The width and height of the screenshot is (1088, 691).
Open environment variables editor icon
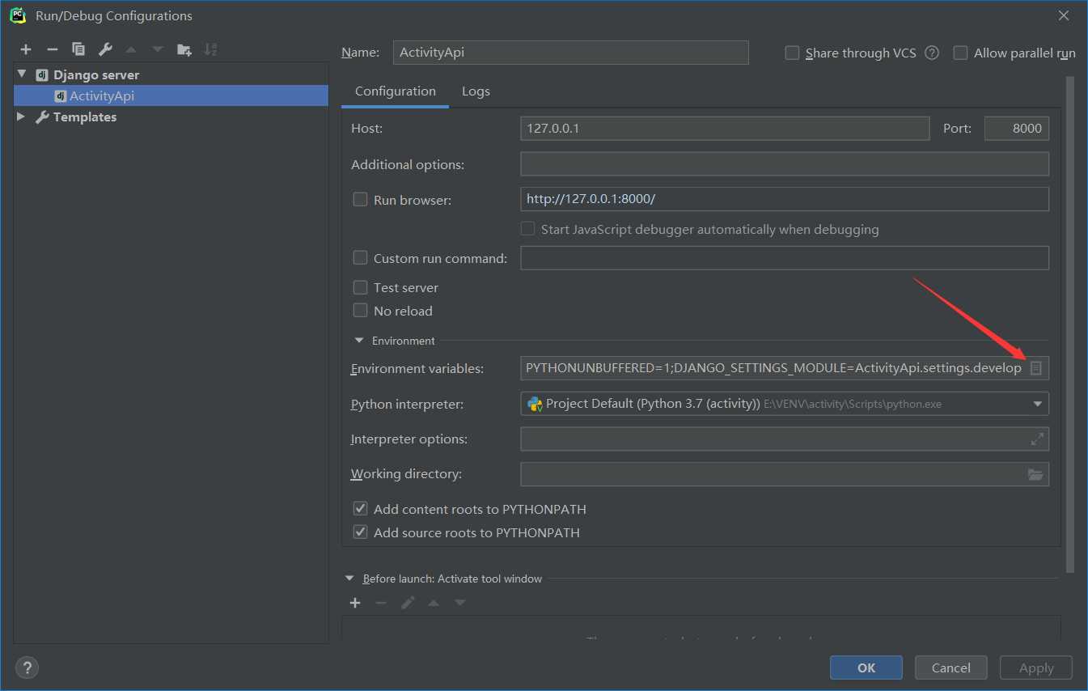(1035, 368)
